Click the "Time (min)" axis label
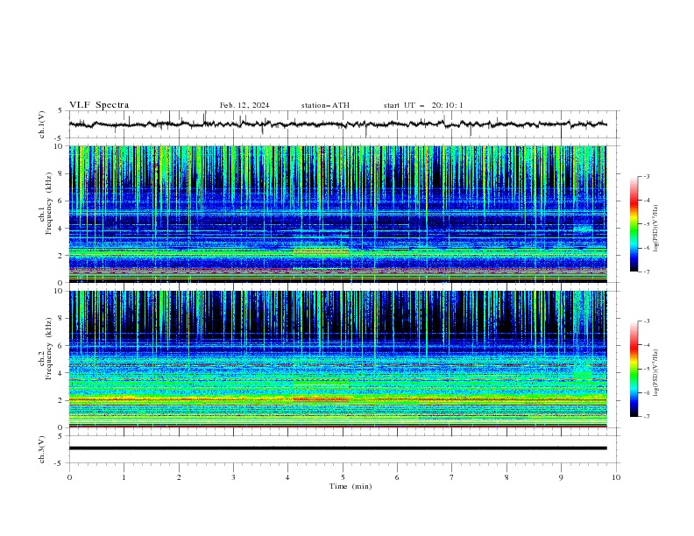Image resolution: width=694 pixels, height=536 pixels. point(351,486)
